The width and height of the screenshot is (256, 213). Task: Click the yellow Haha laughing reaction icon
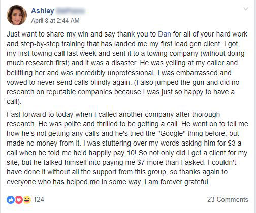[x=27, y=200]
